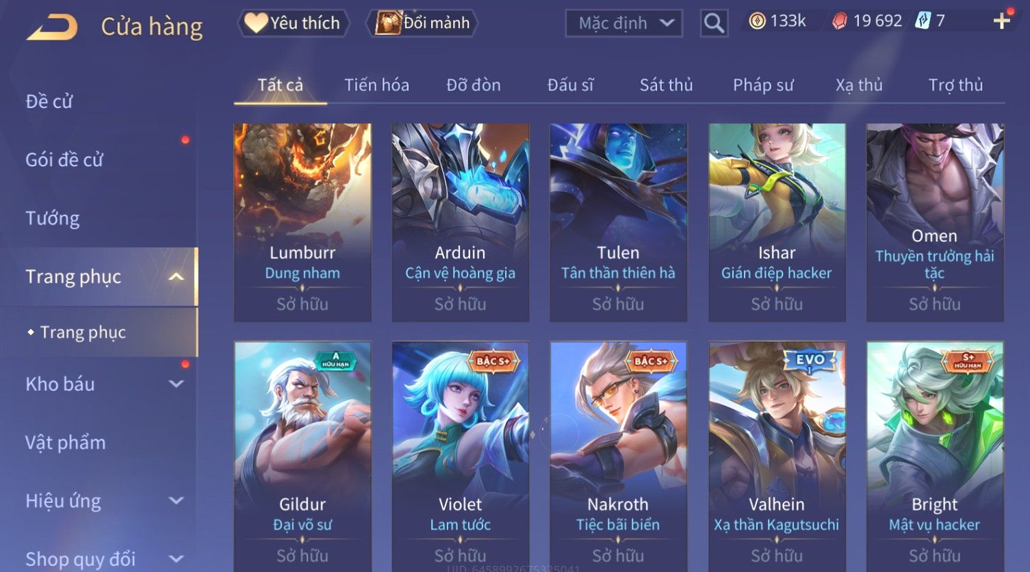The width and height of the screenshot is (1030, 572).
Task: Tap the plus icon to add currency
Action: [x=1002, y=22]
